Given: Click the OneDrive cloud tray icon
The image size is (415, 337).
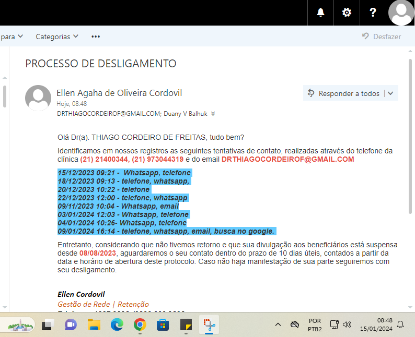Looking at the screenshot, I should (x=295, y=324).
